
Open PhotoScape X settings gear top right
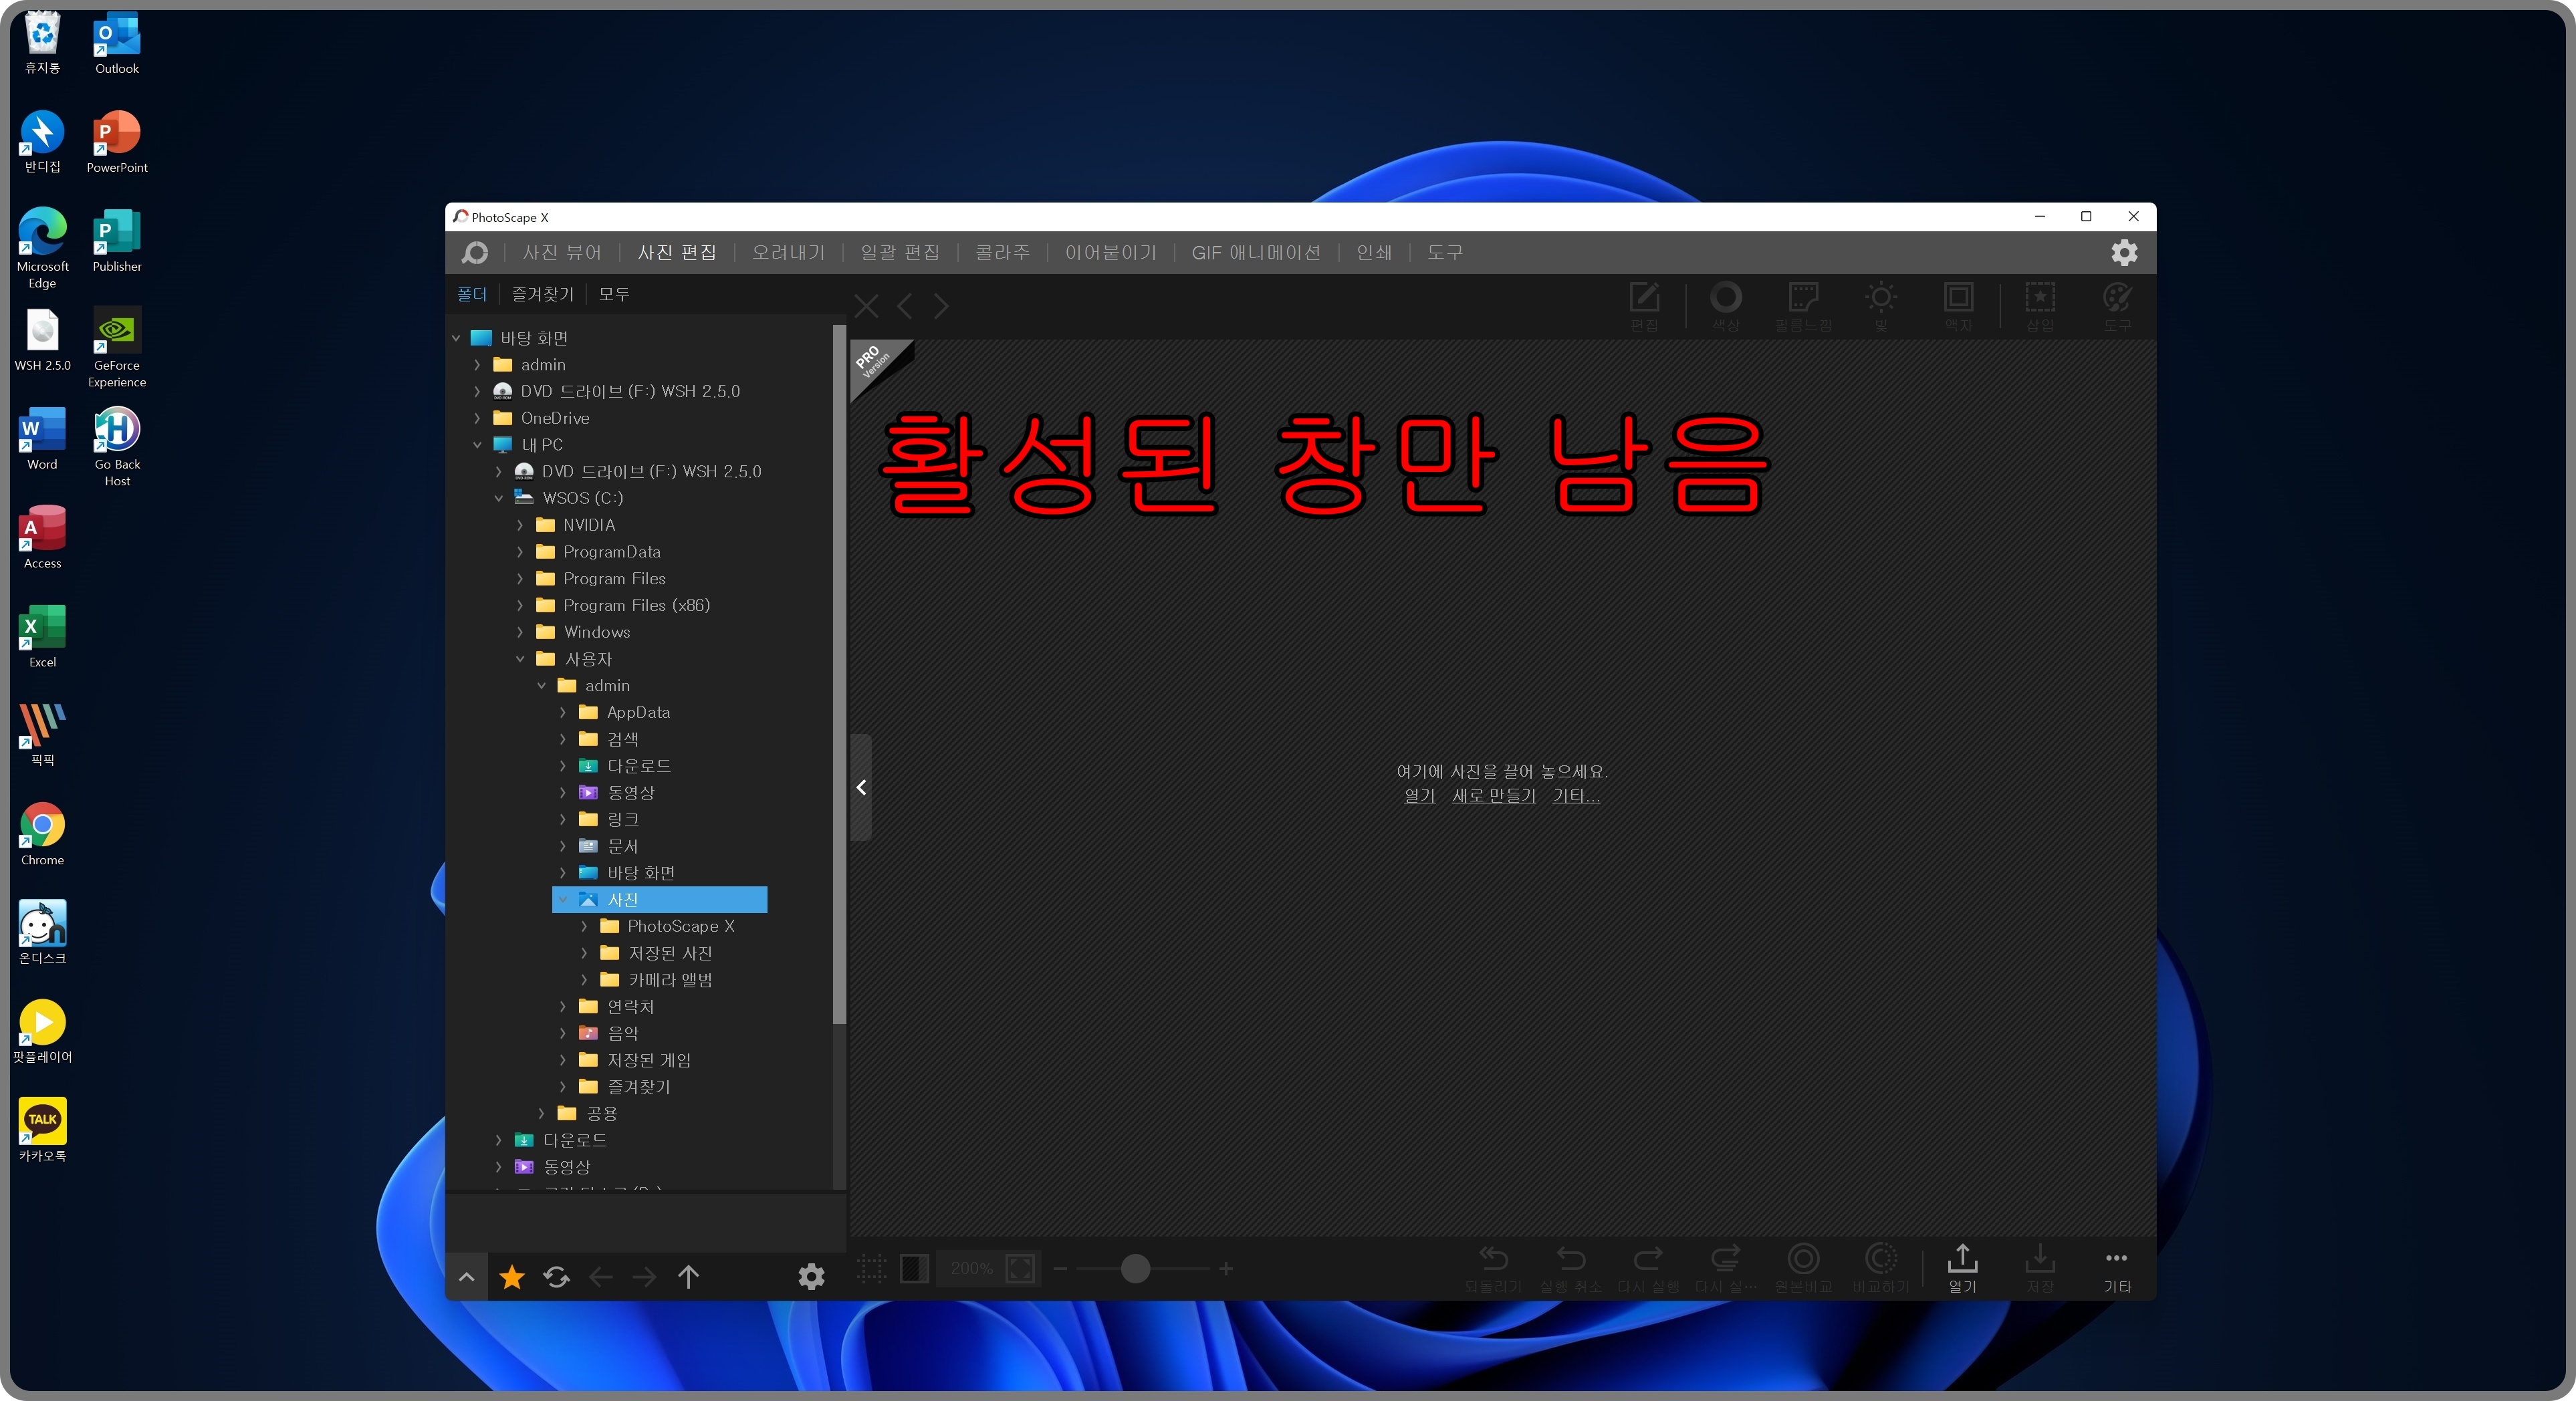click(2124, 252)
